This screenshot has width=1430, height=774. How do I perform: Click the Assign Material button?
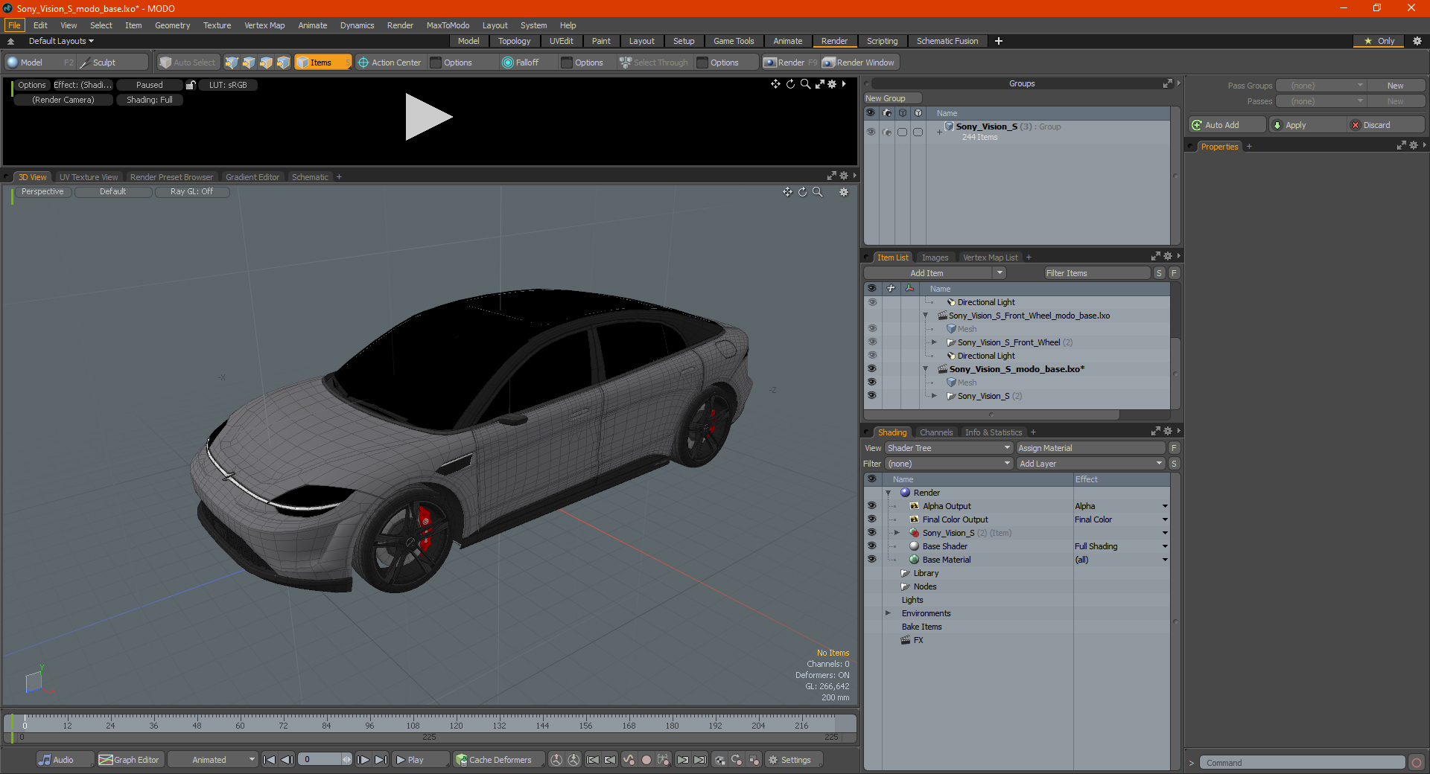coord(1090,448)
